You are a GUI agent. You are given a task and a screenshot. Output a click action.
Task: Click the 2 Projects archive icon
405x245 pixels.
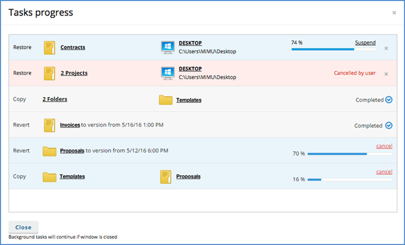pyautogui.click(x=49, y=73)
